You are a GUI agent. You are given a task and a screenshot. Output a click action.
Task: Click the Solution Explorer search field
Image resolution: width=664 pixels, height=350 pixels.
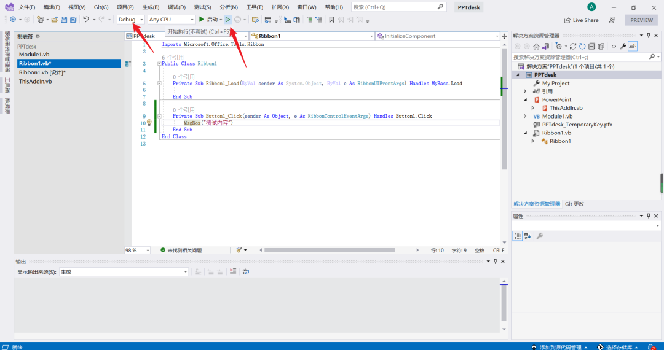(x=586, y=56)
